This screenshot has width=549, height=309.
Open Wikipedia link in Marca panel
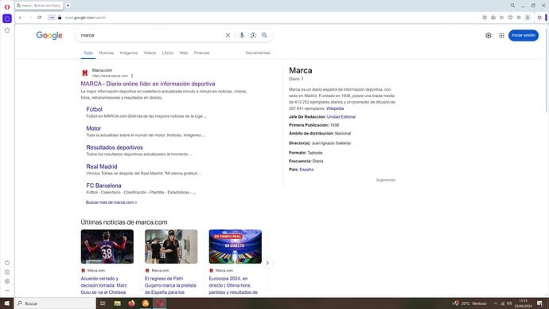coord(335,108)
